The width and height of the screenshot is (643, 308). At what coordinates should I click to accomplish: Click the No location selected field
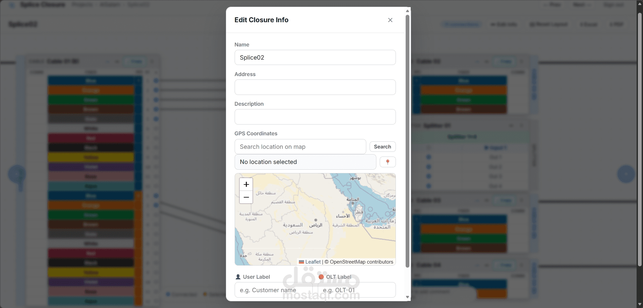pos(305,162)
